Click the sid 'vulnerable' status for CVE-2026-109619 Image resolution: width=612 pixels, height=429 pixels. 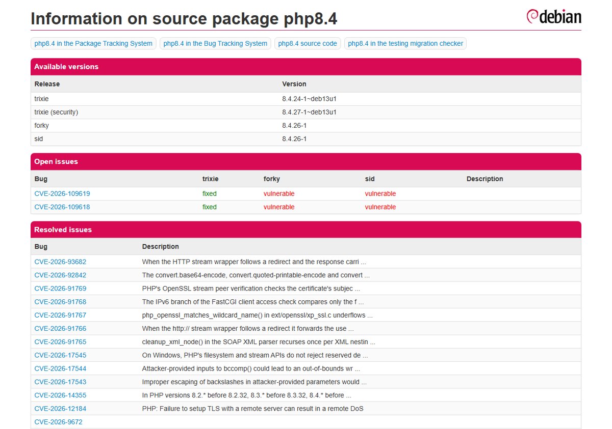[x=380, y=194]
